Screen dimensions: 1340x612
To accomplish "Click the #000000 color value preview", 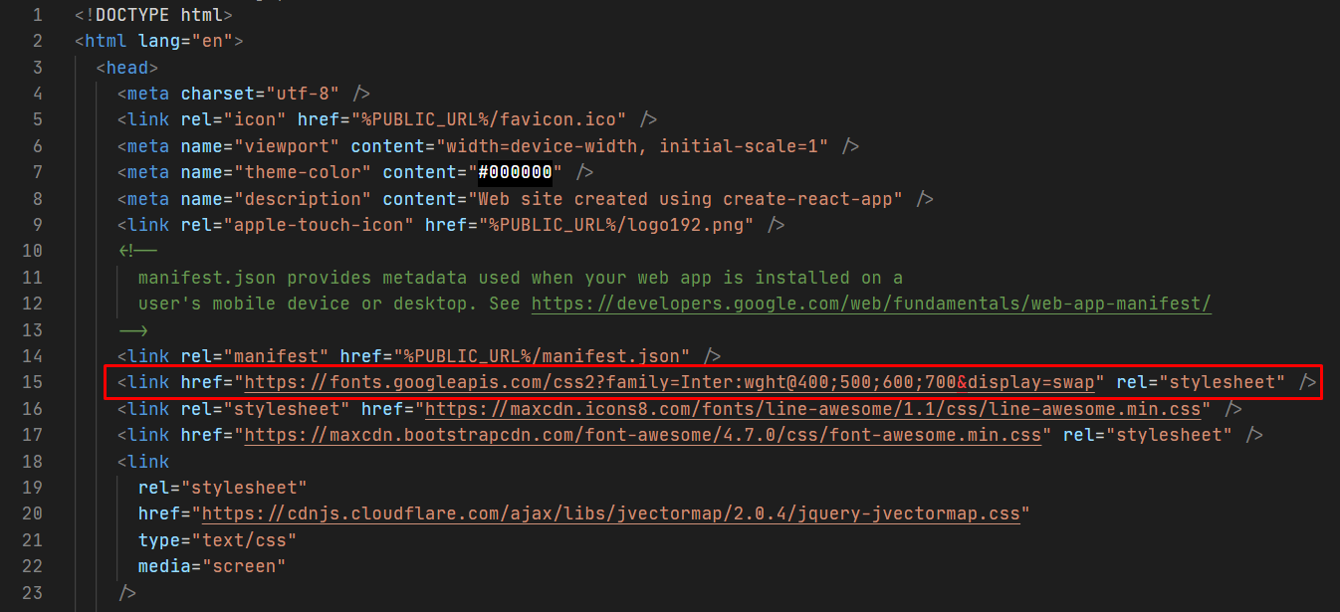I will coord(515,172).
